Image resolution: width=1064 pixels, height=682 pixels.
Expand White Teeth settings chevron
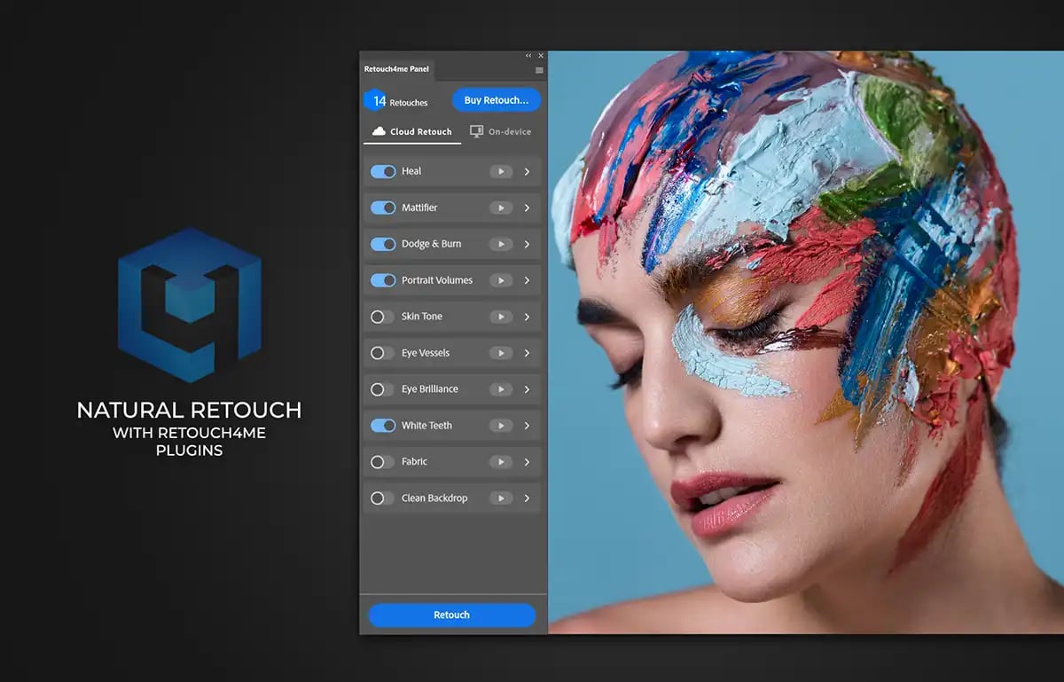pos(527,426)
